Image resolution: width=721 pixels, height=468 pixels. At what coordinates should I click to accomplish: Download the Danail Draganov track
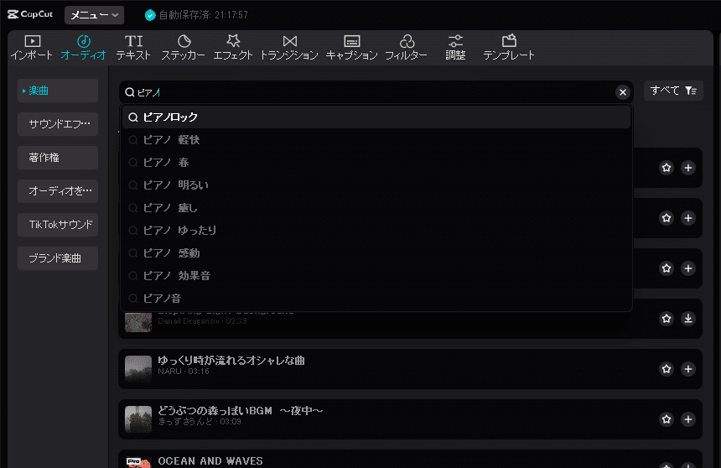tap(688, 319)
